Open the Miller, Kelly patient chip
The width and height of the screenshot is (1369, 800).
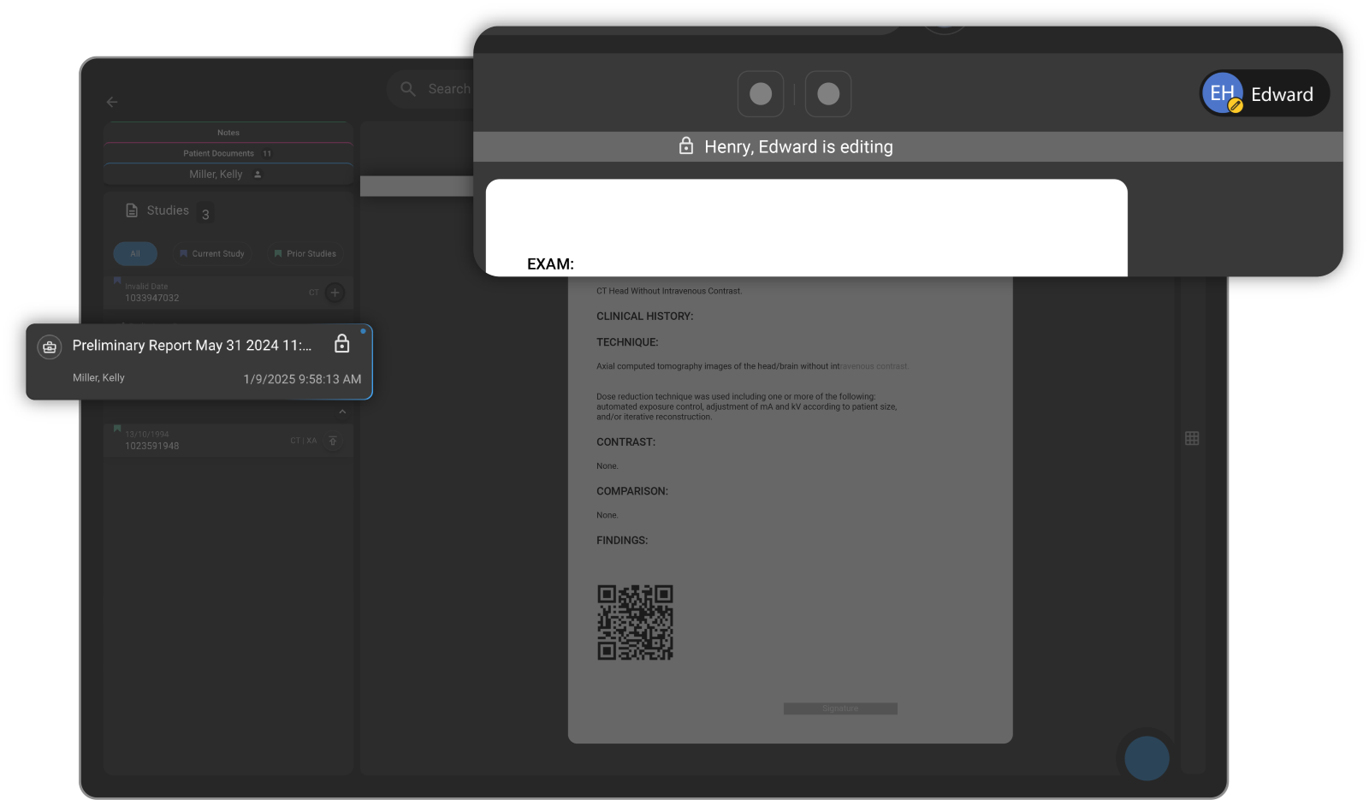click(x=228, y=174)
